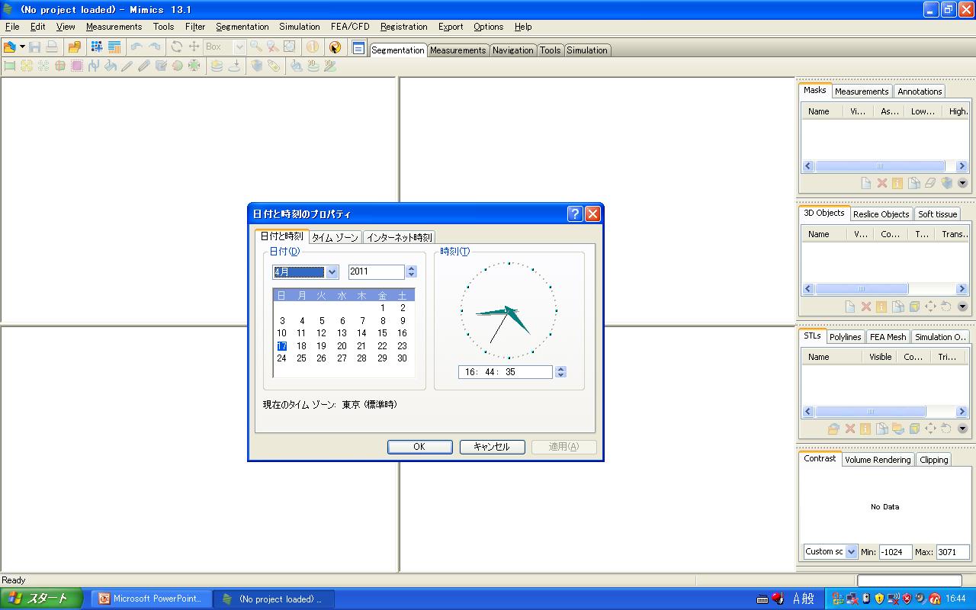This screenshot has height=610, width=976.
Task: Click the Zoom magnifier tool icon
Action: click(x=256, y=47)
